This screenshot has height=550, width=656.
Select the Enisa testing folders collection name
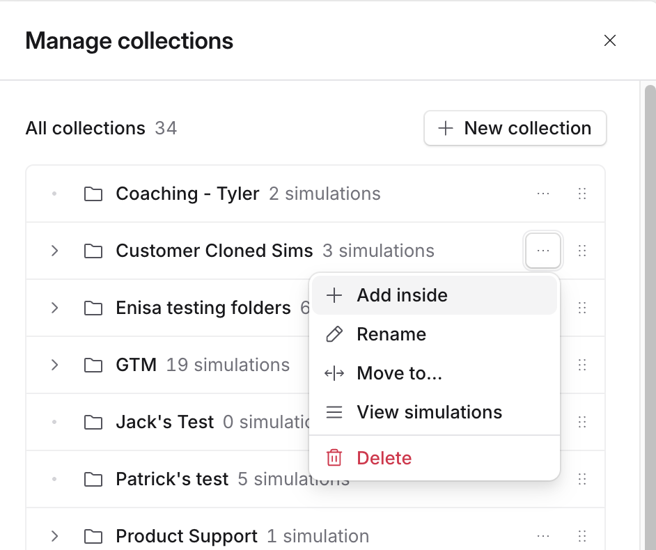pyautogui.click(x=203, y=308)
